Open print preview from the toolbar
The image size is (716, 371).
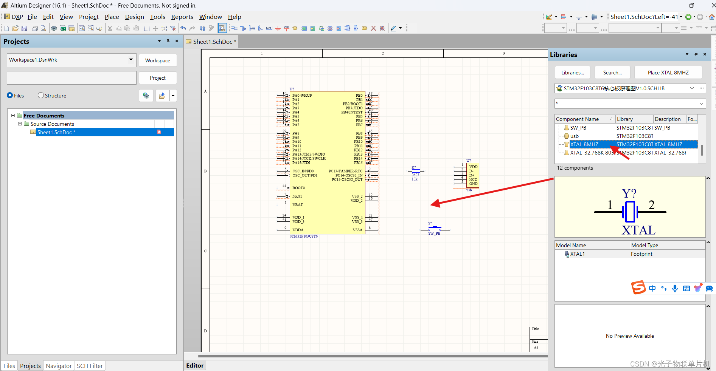[43, 28]
